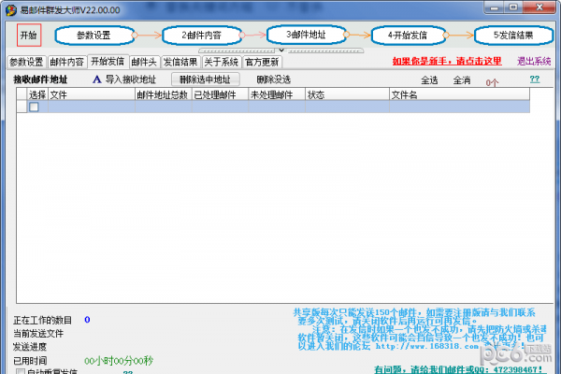561x374 pixels.
Task: Click the blue A import icon
Action: pos(97,79)
